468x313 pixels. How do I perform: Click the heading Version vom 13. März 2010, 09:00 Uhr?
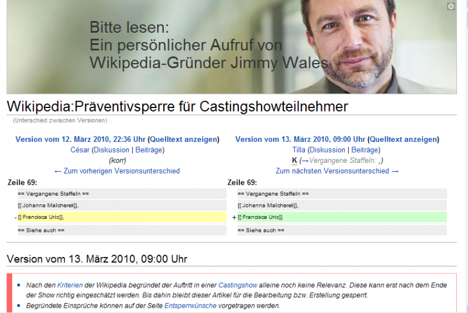coord(97,259)
